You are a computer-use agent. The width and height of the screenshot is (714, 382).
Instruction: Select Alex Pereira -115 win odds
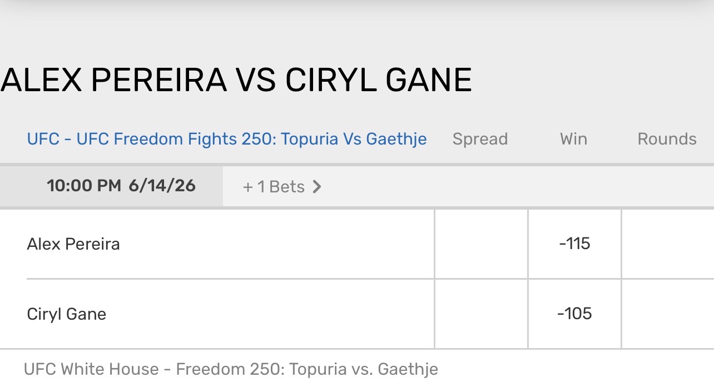[574, 244]
